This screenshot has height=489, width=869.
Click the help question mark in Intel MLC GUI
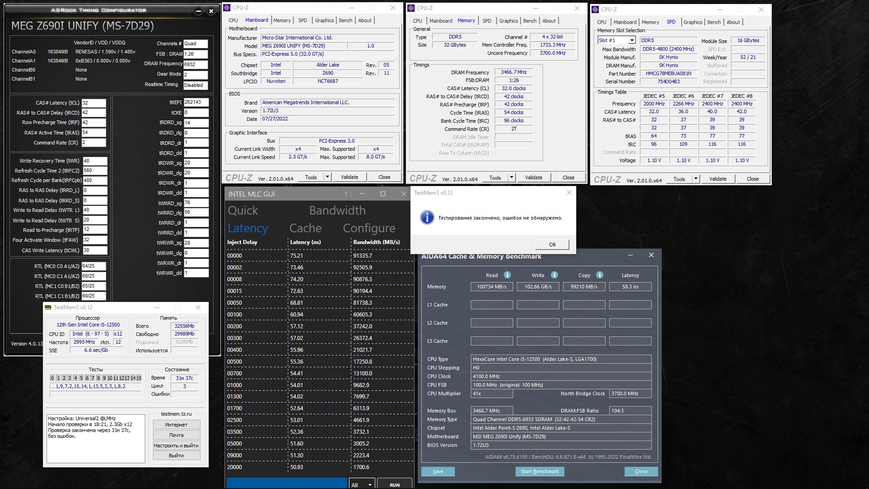coord(346,194)
